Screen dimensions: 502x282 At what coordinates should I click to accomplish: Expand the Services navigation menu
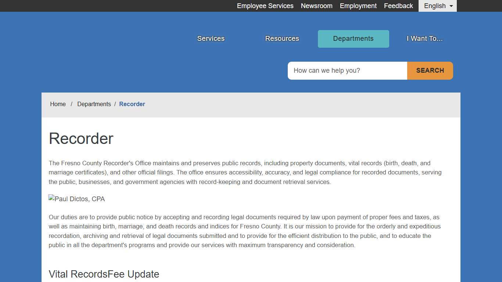[211, 39]
